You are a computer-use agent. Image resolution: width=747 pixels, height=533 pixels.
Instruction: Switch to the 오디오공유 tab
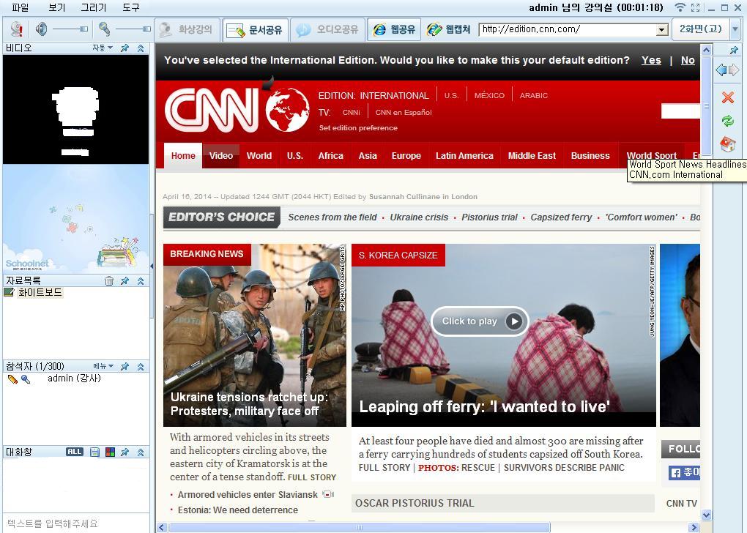pyautogui.click(x=328, y=29)
